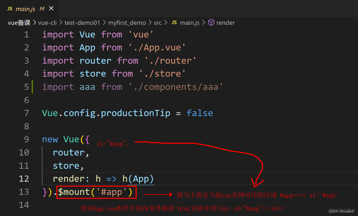Click './router' import path

170,61
